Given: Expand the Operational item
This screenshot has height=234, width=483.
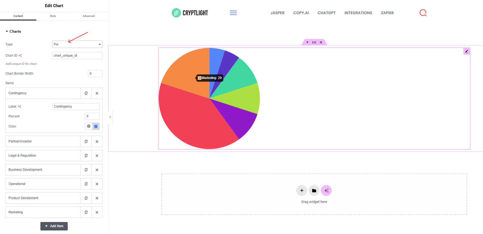Looking at the screenshot, I should click(43, 184).
